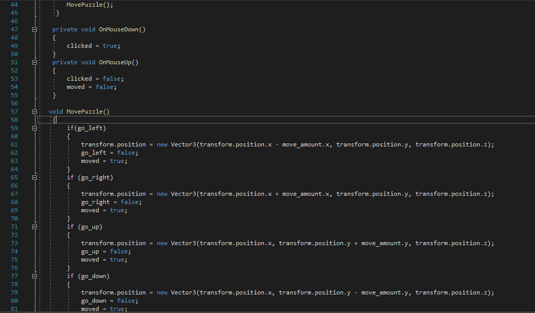535x313 pixels.
Task: Collapse the if(go_left) block
Action: [34, 128]
